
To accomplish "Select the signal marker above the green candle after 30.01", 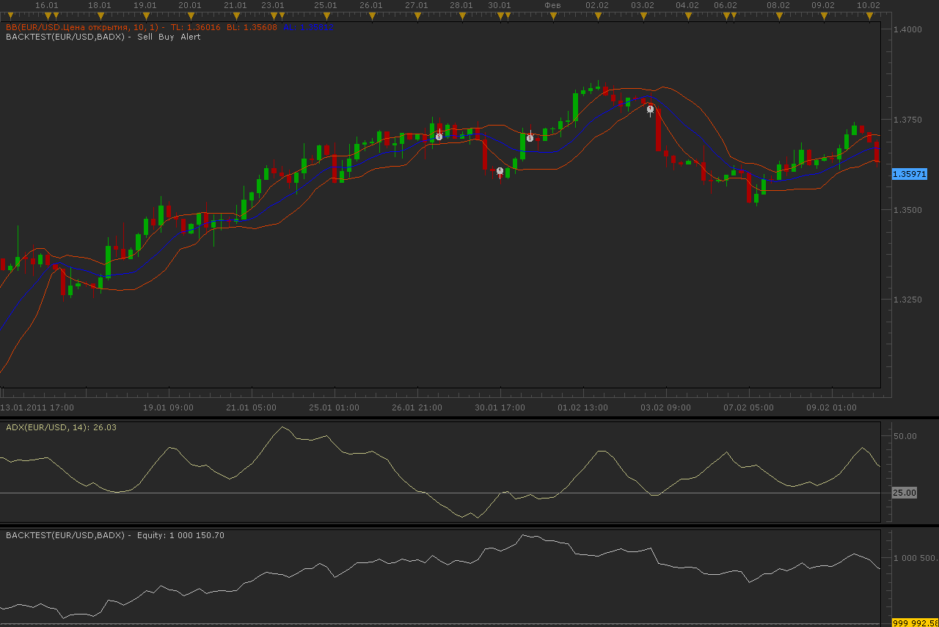I will pos(530,138).
